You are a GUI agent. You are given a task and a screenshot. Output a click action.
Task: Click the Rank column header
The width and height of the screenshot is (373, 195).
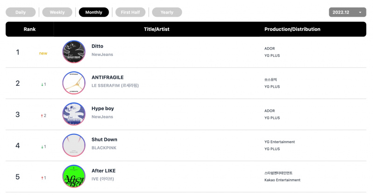pyautogui.click(x=29, y=29)
